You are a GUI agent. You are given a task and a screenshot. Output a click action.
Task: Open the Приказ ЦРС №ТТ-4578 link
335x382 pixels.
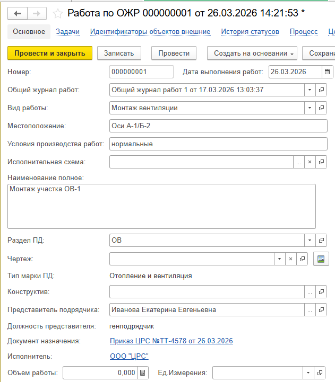click(171, 341)
